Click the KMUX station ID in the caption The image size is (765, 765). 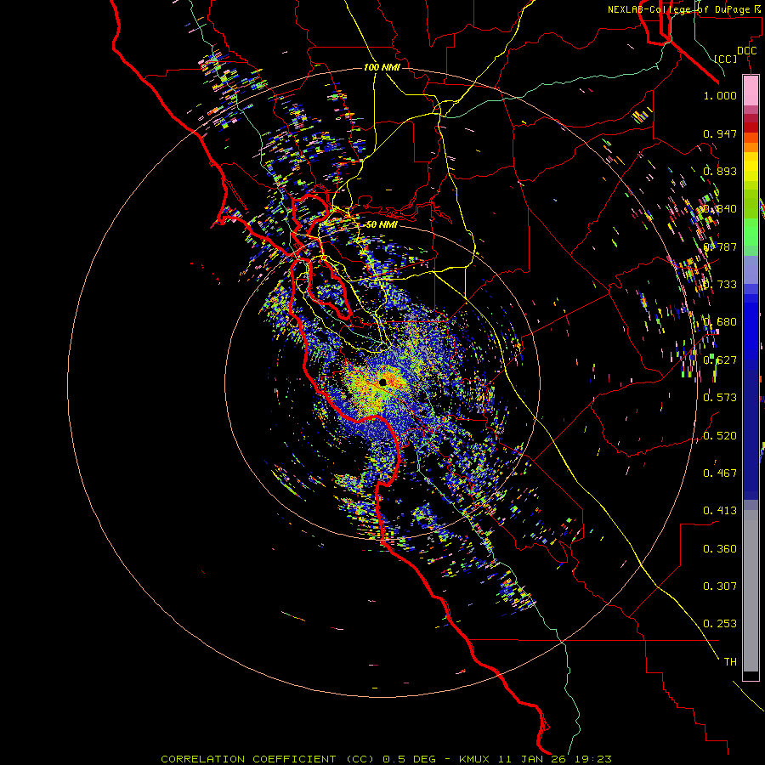tap(475, 759)
